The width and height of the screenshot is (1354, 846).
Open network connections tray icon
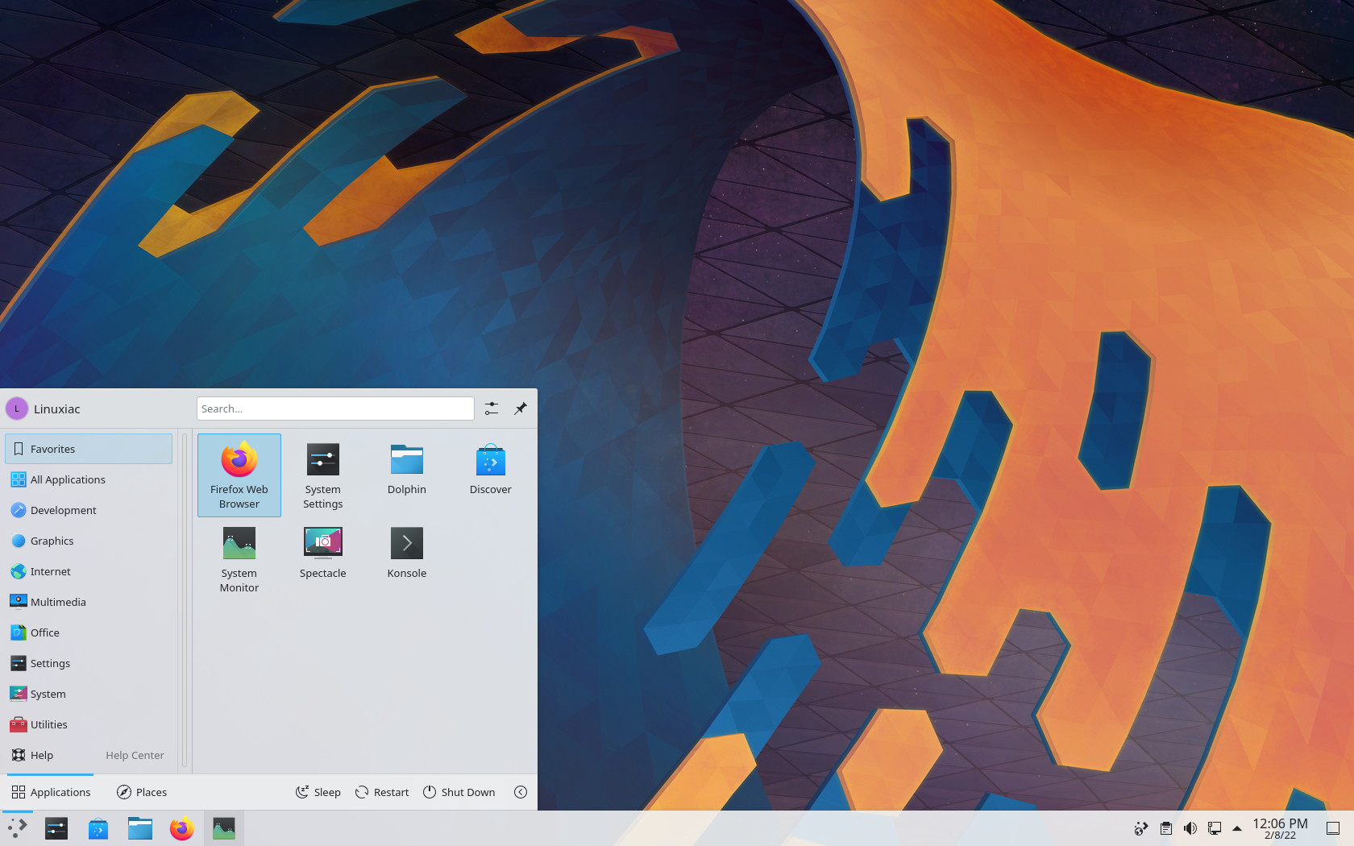coord(1215,828)
